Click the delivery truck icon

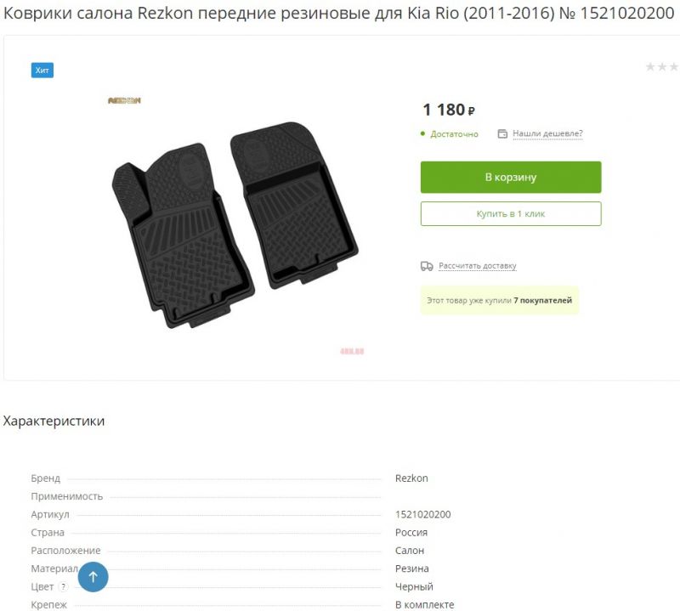pos(427,266)
